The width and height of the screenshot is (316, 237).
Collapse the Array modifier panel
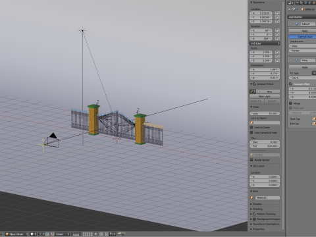(291, 60)
